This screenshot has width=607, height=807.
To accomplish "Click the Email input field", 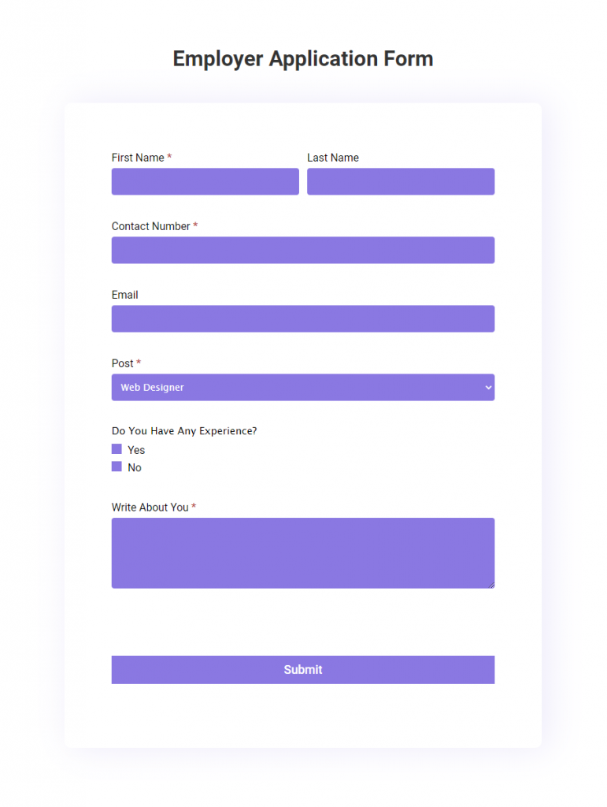I will 302,318.
